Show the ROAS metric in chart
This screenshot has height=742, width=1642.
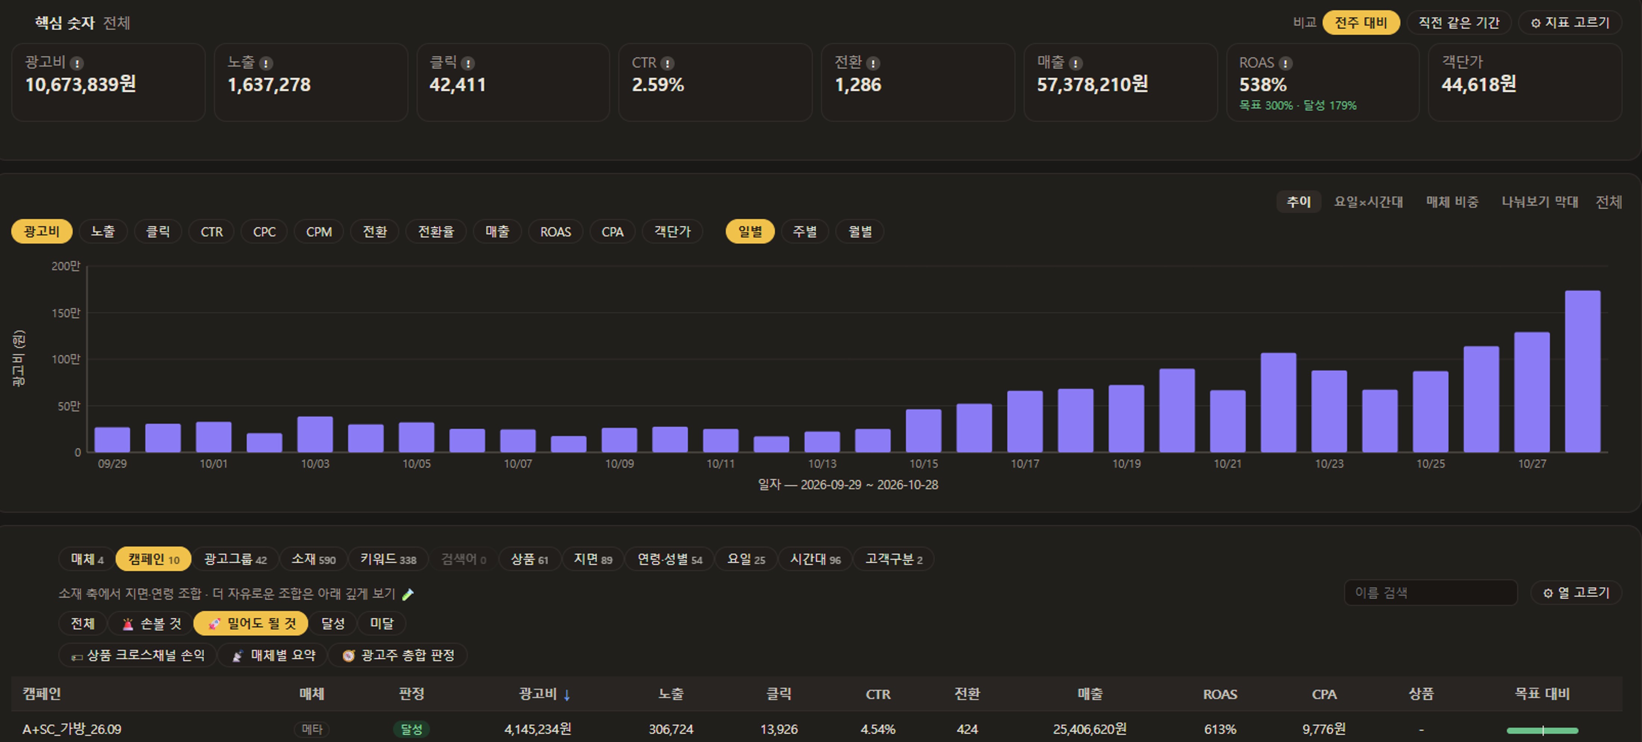(555, 231)
